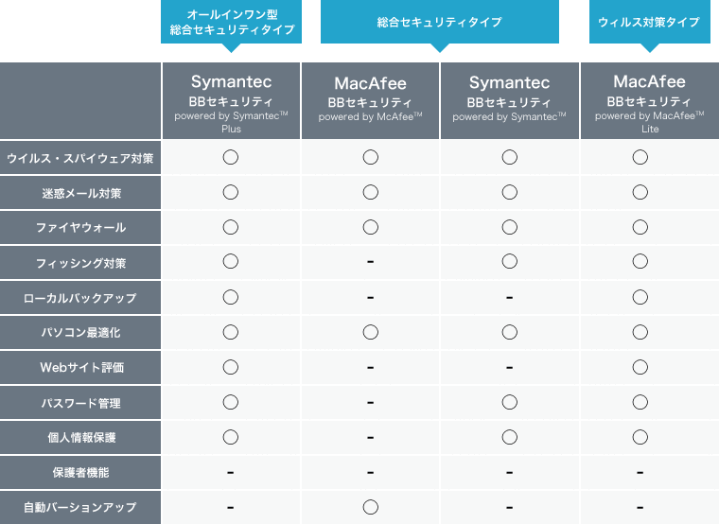Click circle icon for Symantec Plus ファイヤウォール
This screenshot has width=719, height=524.
tap(230, 227)
